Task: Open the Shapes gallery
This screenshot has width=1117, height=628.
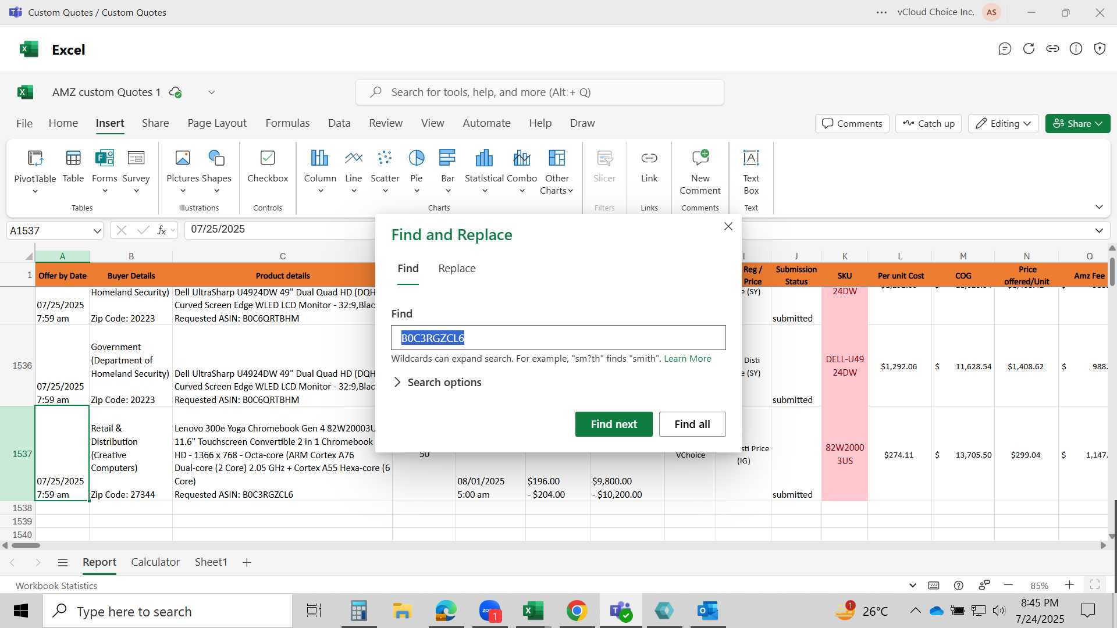Action: 216,172
